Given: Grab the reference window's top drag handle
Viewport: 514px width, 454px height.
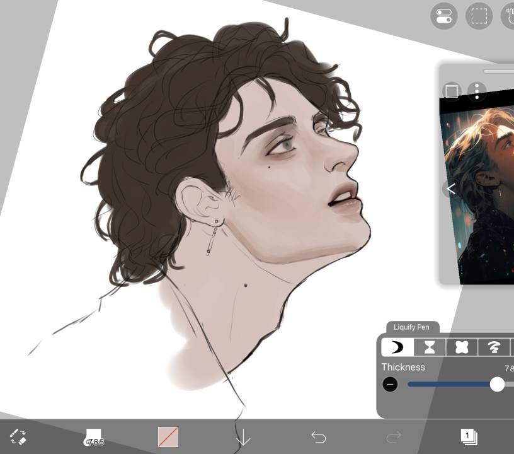Looking at the screenshot, I should (498, 71).
